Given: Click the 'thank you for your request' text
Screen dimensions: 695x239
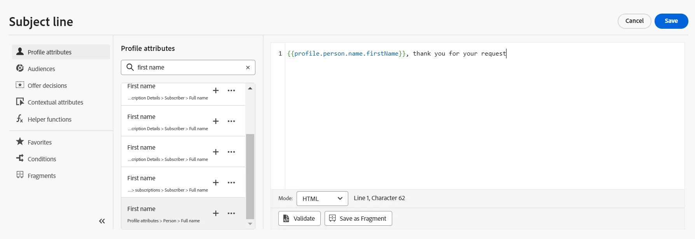Looking at the screenshot, I should point(459,54).
